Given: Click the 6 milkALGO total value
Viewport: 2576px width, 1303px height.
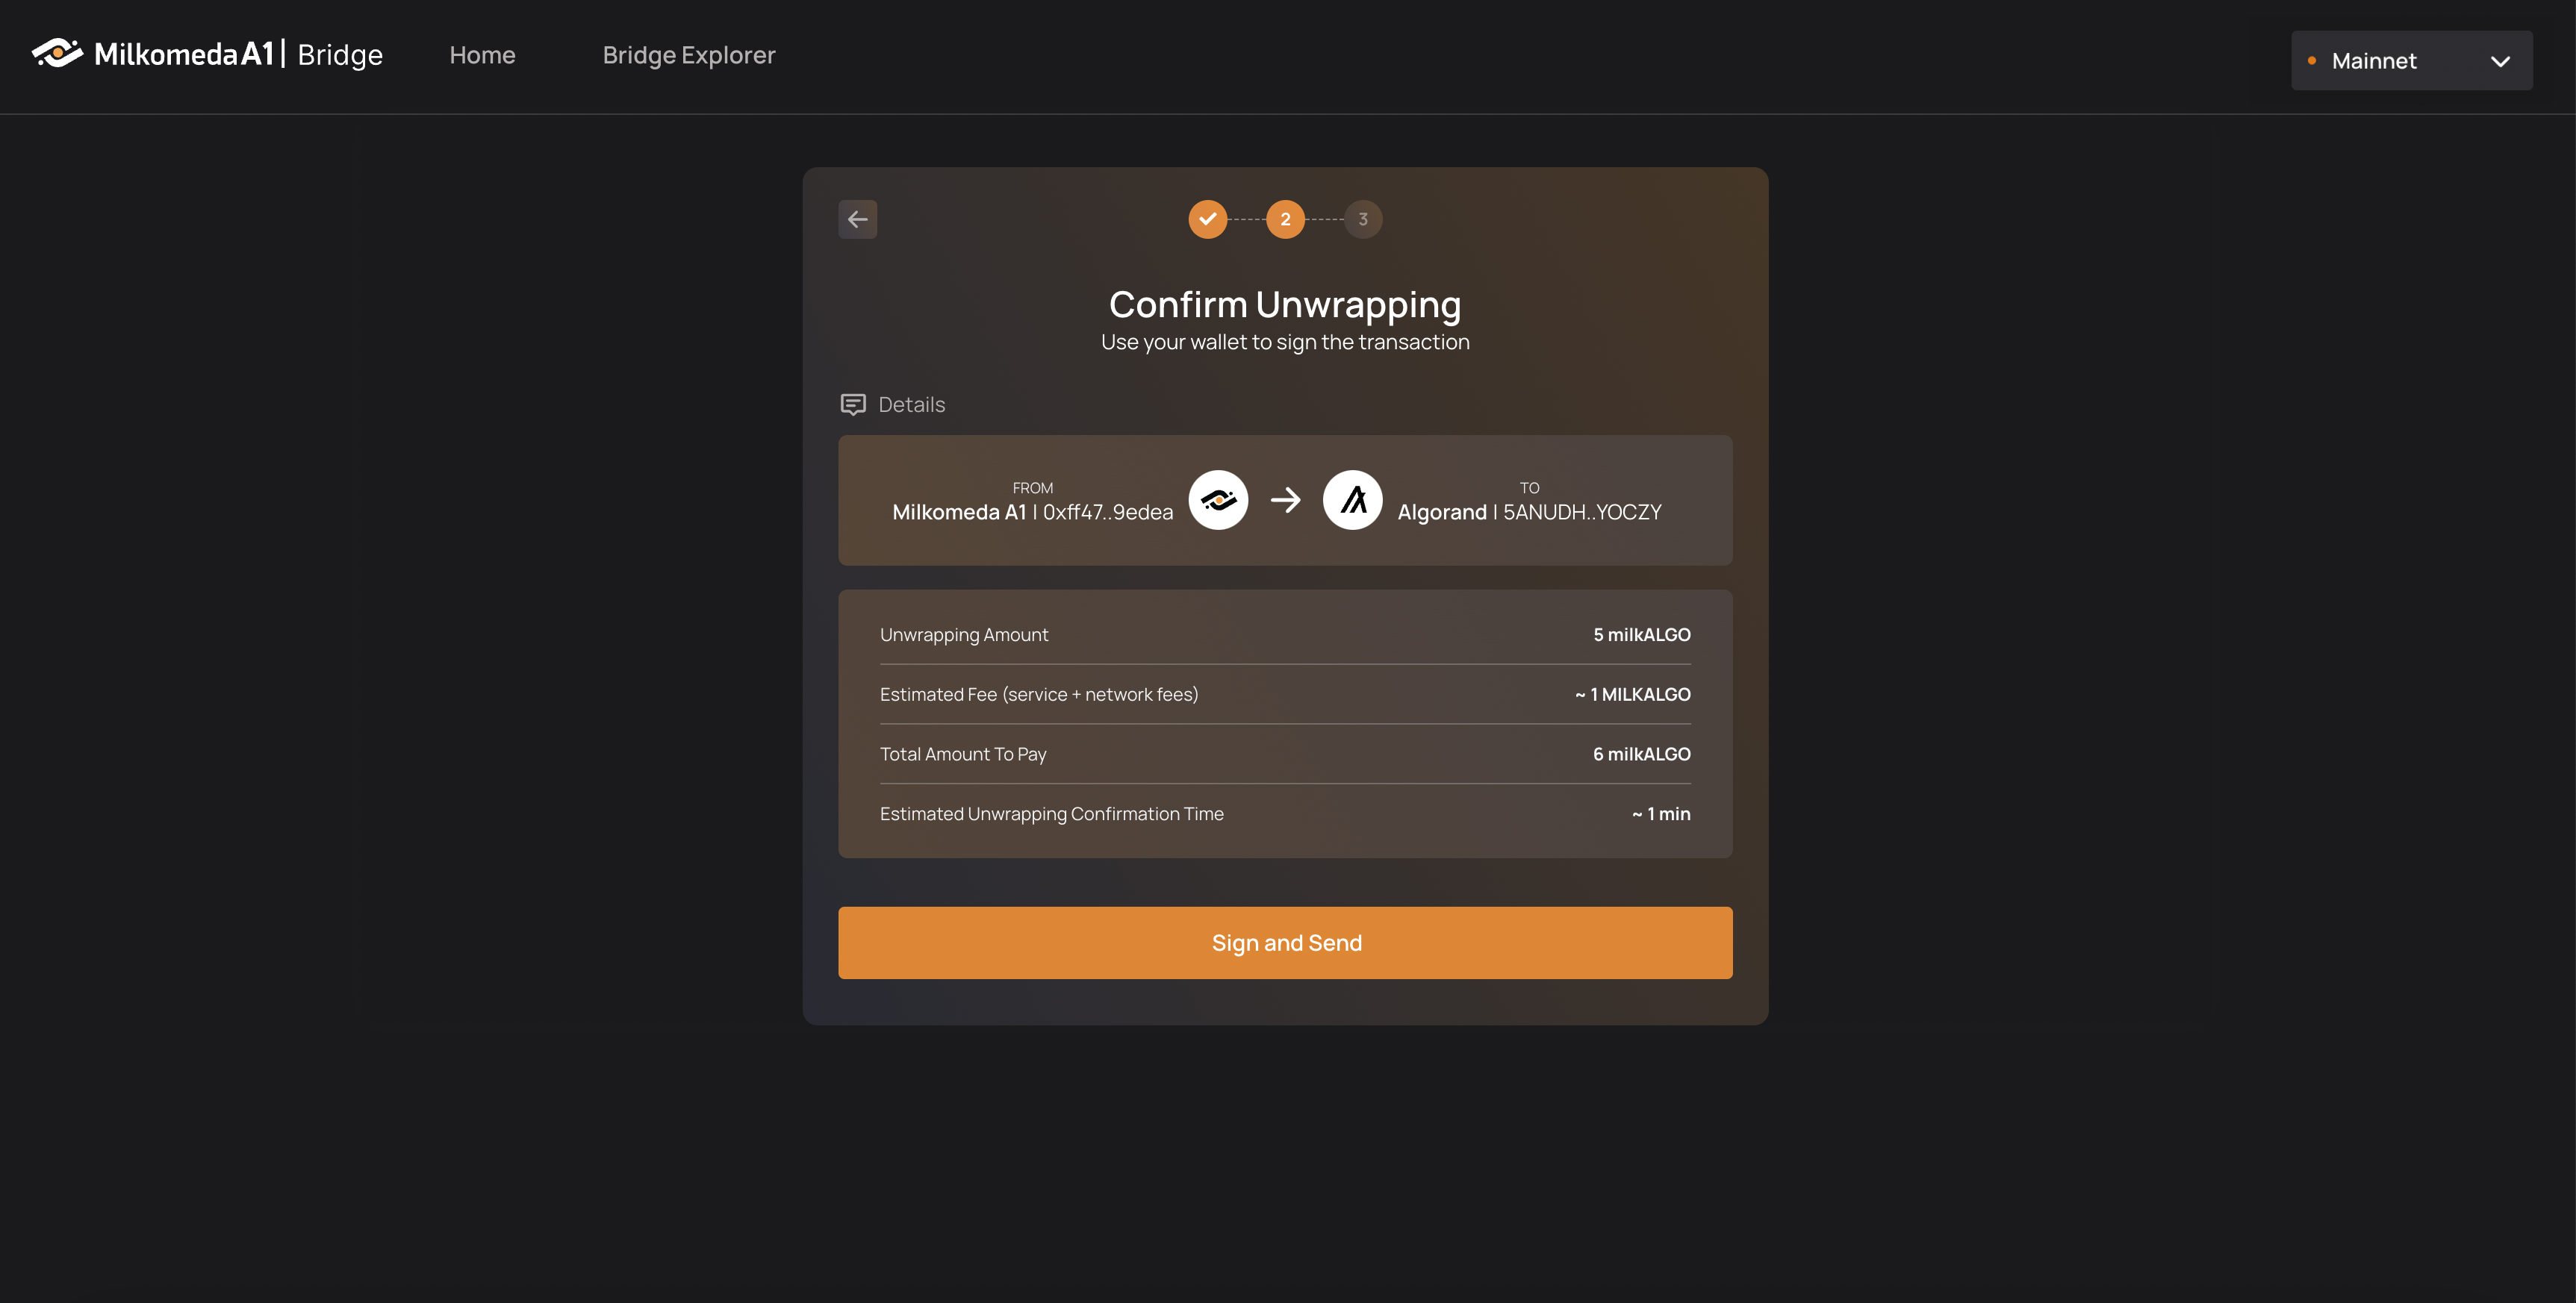Looking at the screenshot, I should [x=1641, y=754].
